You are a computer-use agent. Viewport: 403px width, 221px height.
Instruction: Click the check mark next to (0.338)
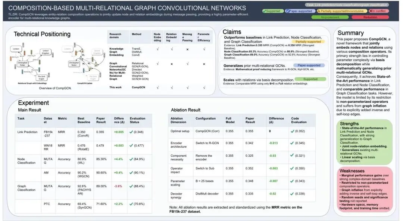click(x=292, y=194)
